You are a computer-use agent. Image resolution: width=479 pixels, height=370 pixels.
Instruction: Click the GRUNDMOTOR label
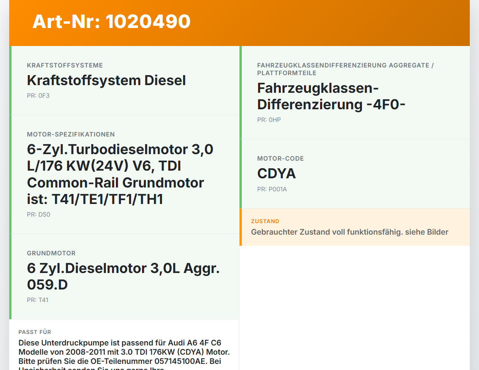click(51, 253)
